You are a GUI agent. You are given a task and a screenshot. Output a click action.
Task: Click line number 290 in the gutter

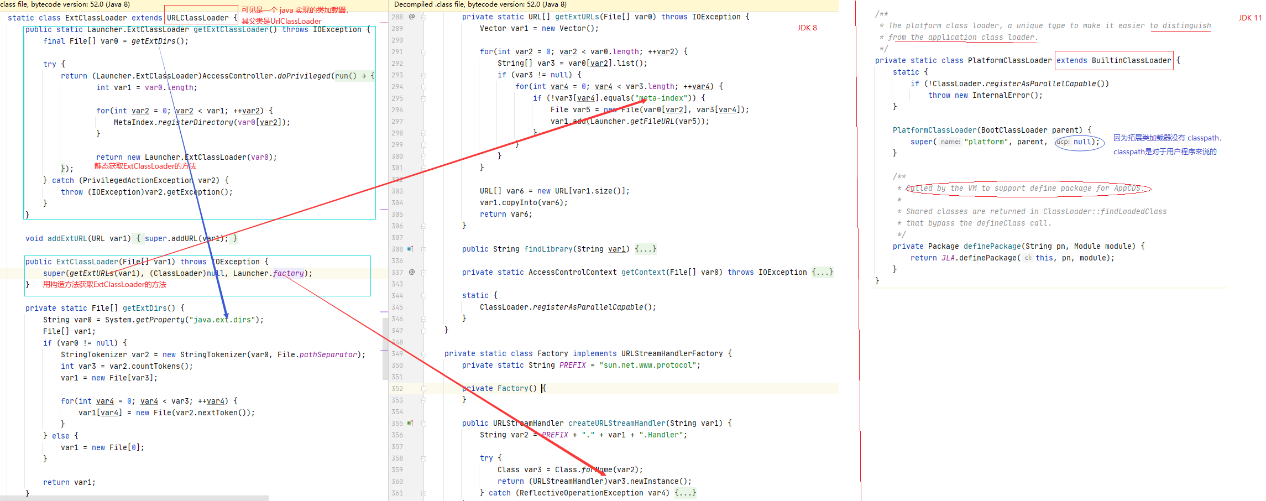click(397, 40)
